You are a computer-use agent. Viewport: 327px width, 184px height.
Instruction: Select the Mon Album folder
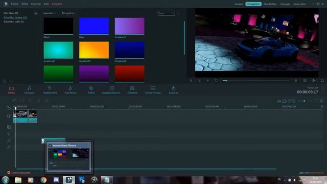11,13
